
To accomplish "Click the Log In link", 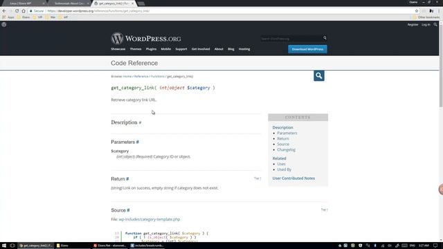I will coord(426,25).
